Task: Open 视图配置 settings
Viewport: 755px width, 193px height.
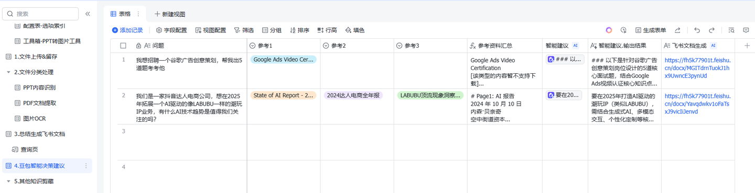Action: [x=211, y=30]
